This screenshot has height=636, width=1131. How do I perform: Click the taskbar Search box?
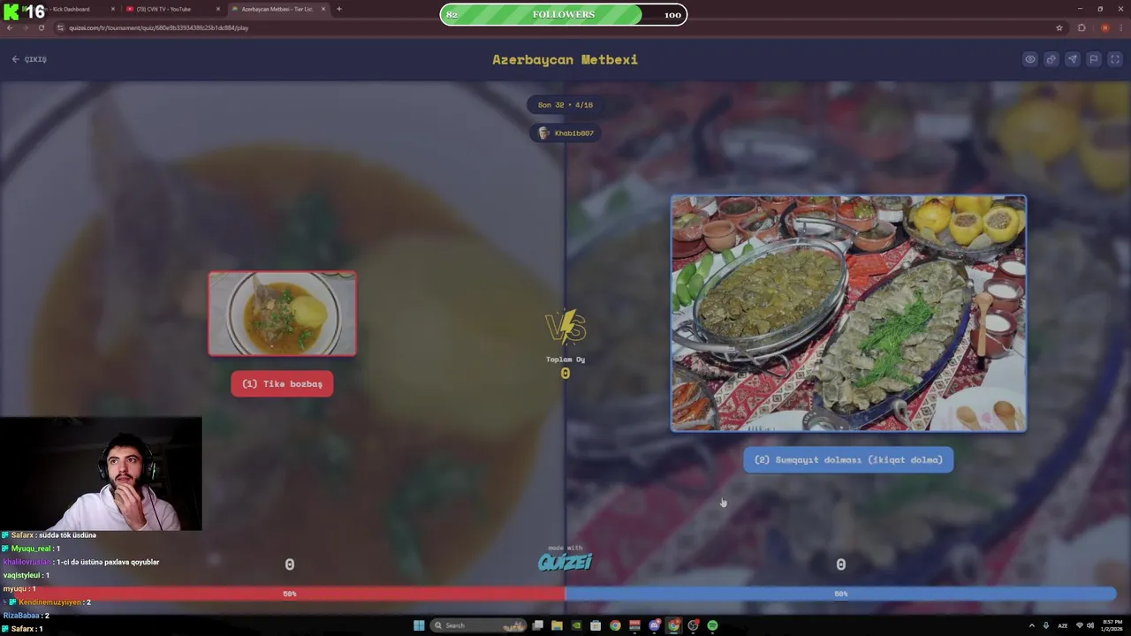pos(477,625)
